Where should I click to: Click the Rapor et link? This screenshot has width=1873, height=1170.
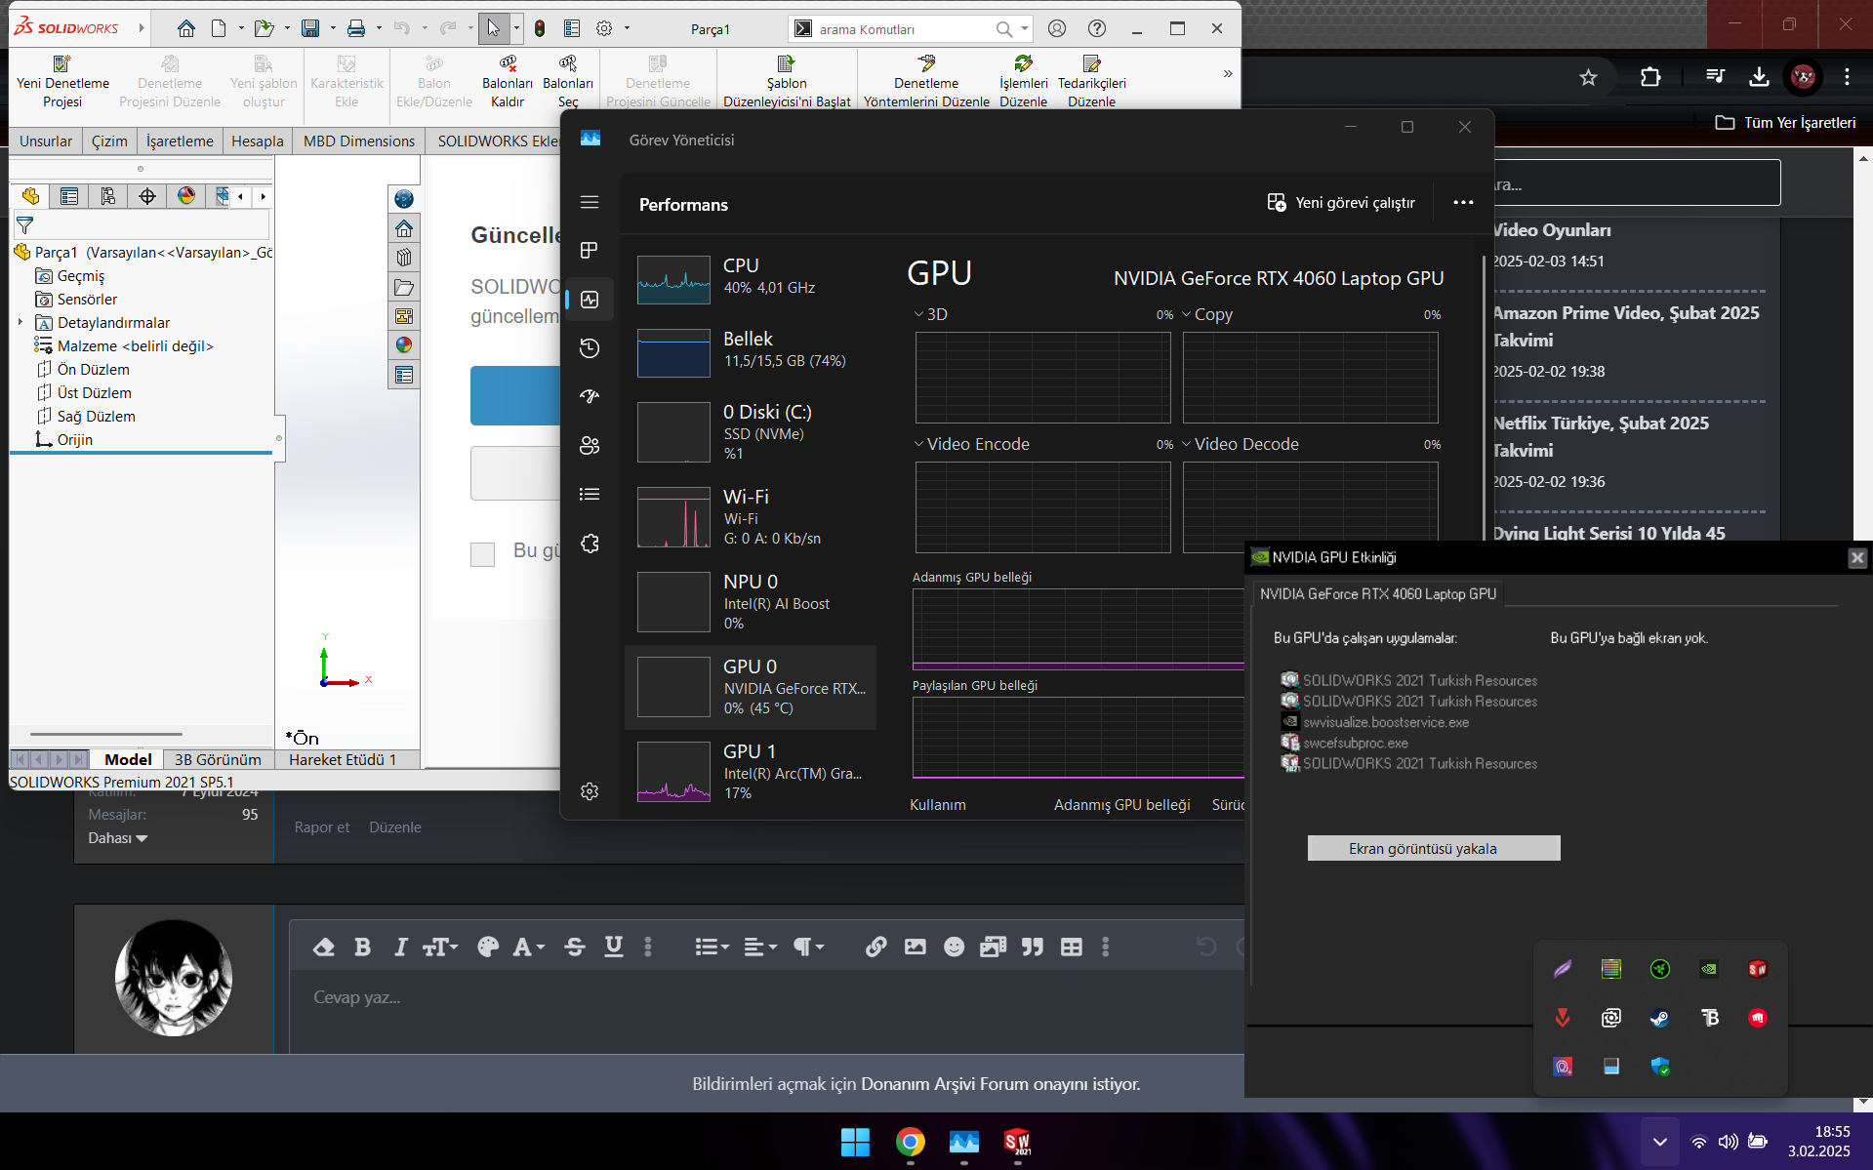click(x=322, y=827)
